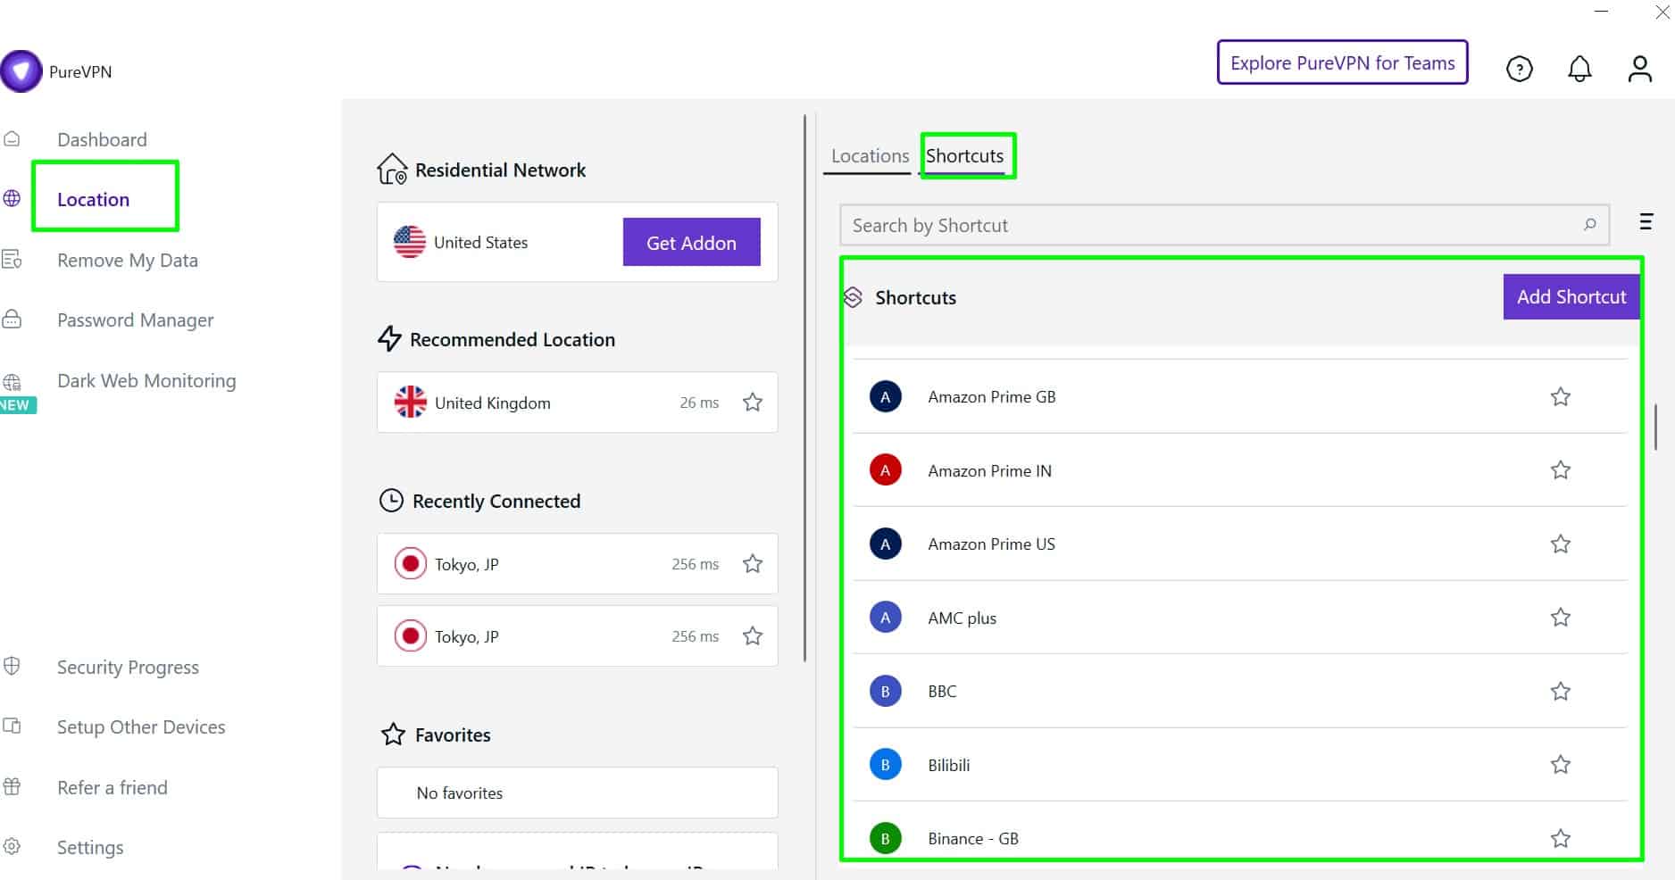Open Setup Other Devices in sidebar
Viewport: 1675px width, 880px height.
click(x=141, y=726)
